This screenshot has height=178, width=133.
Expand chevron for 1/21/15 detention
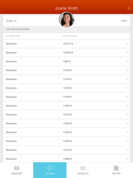(x=127, y=115)
